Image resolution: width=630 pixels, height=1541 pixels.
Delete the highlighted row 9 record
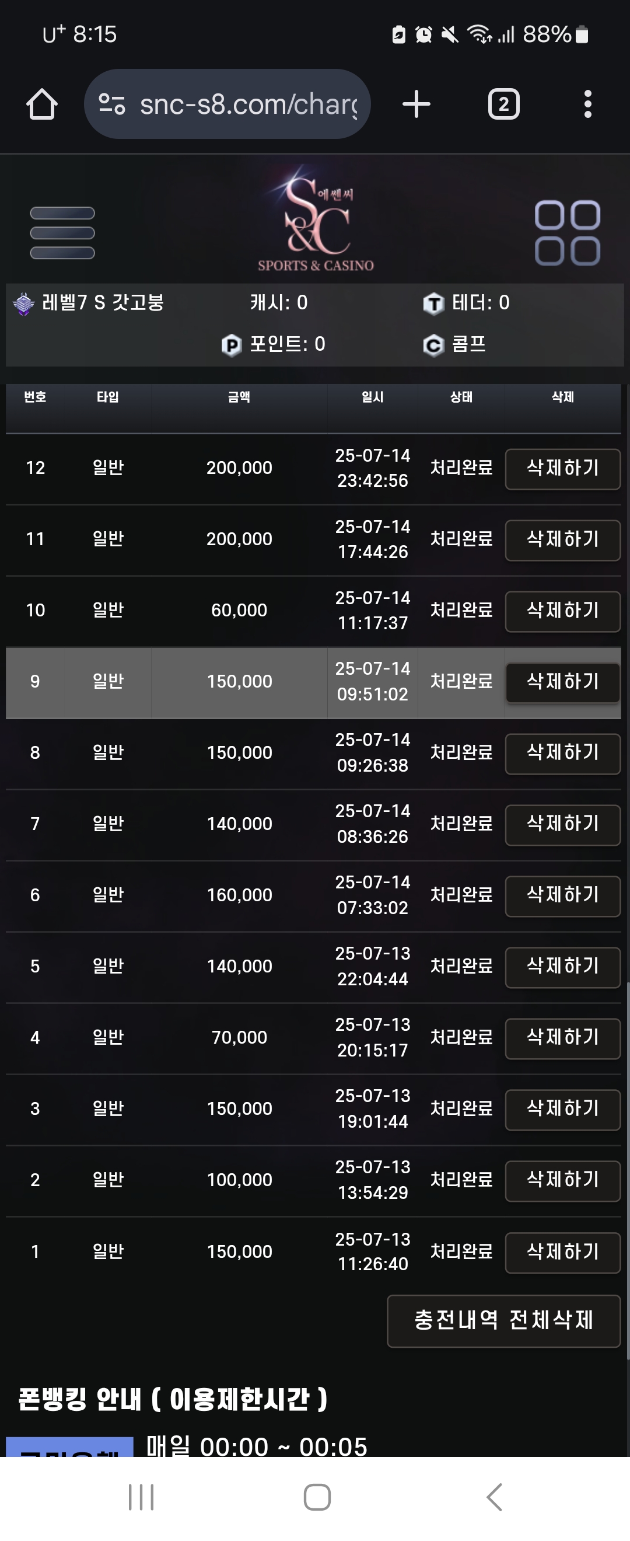[562, 682]
